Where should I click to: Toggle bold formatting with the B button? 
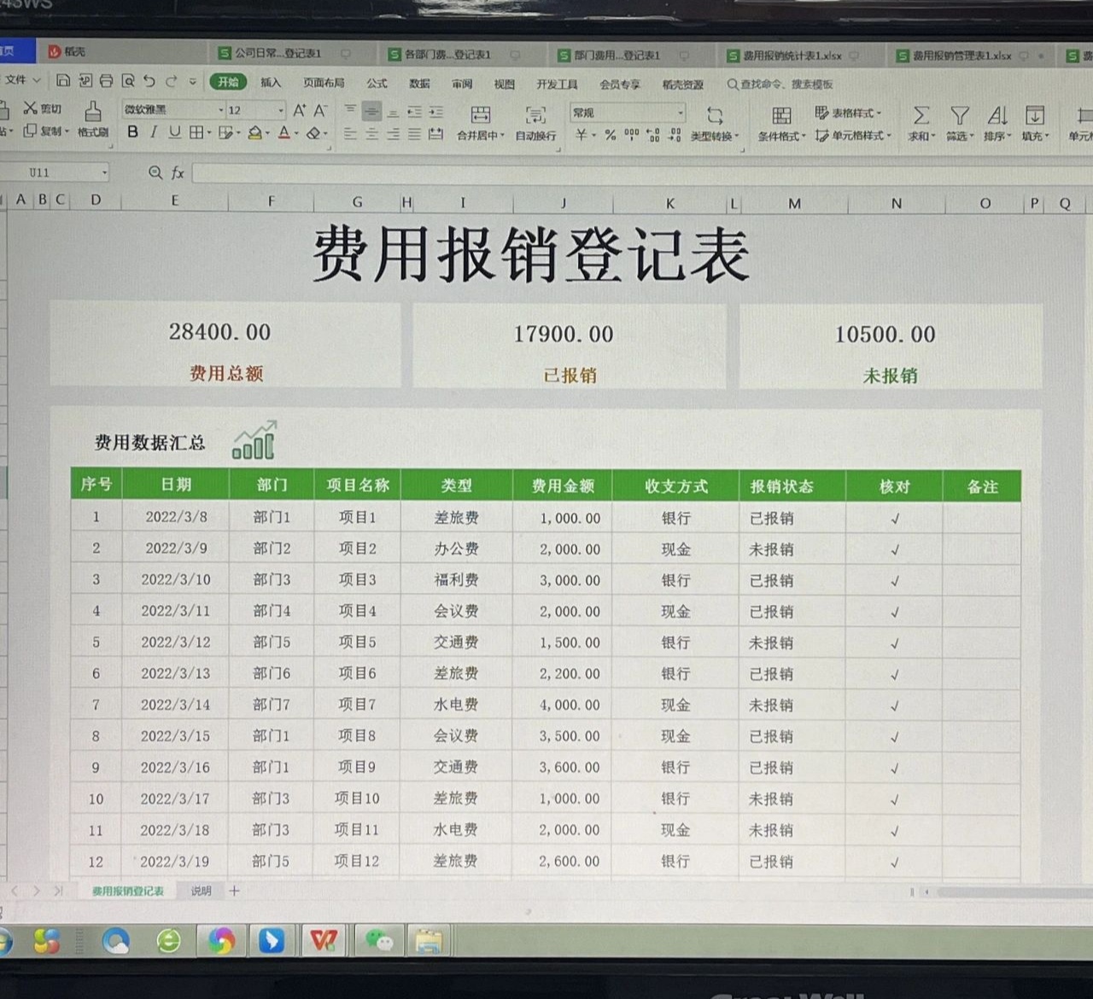click(132, 132)
